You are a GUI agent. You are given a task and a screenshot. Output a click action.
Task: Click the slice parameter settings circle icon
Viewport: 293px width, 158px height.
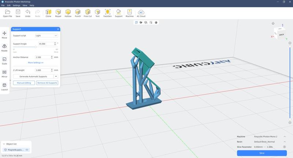pyautogui.click(x=285, y=147)
